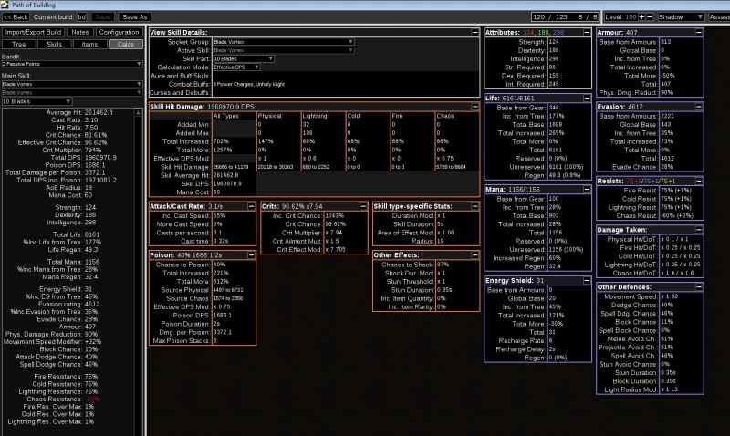Collapse the Evasion section
The height and width of the screenshot is (436, 730).
point(698,107)
